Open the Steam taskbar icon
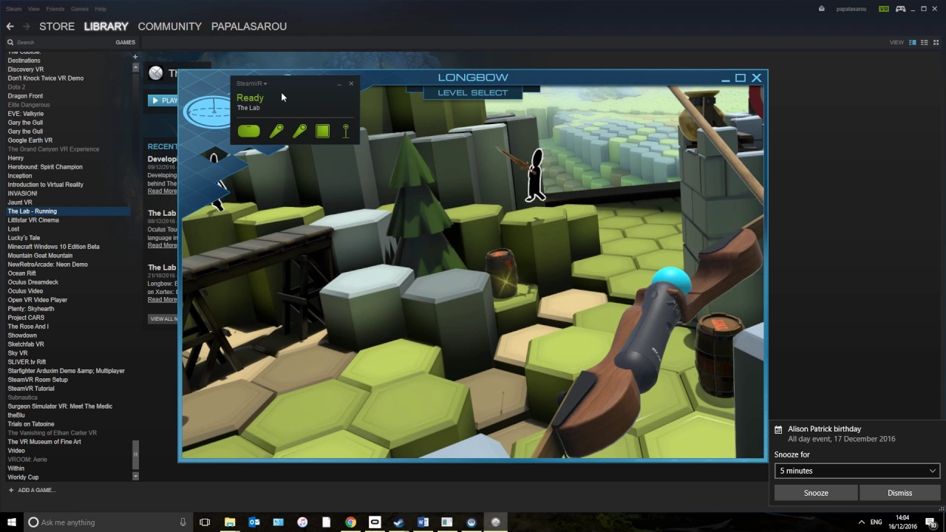Image resolution: width=946 pixels, height=532 pixels. (x=398, y=522)
